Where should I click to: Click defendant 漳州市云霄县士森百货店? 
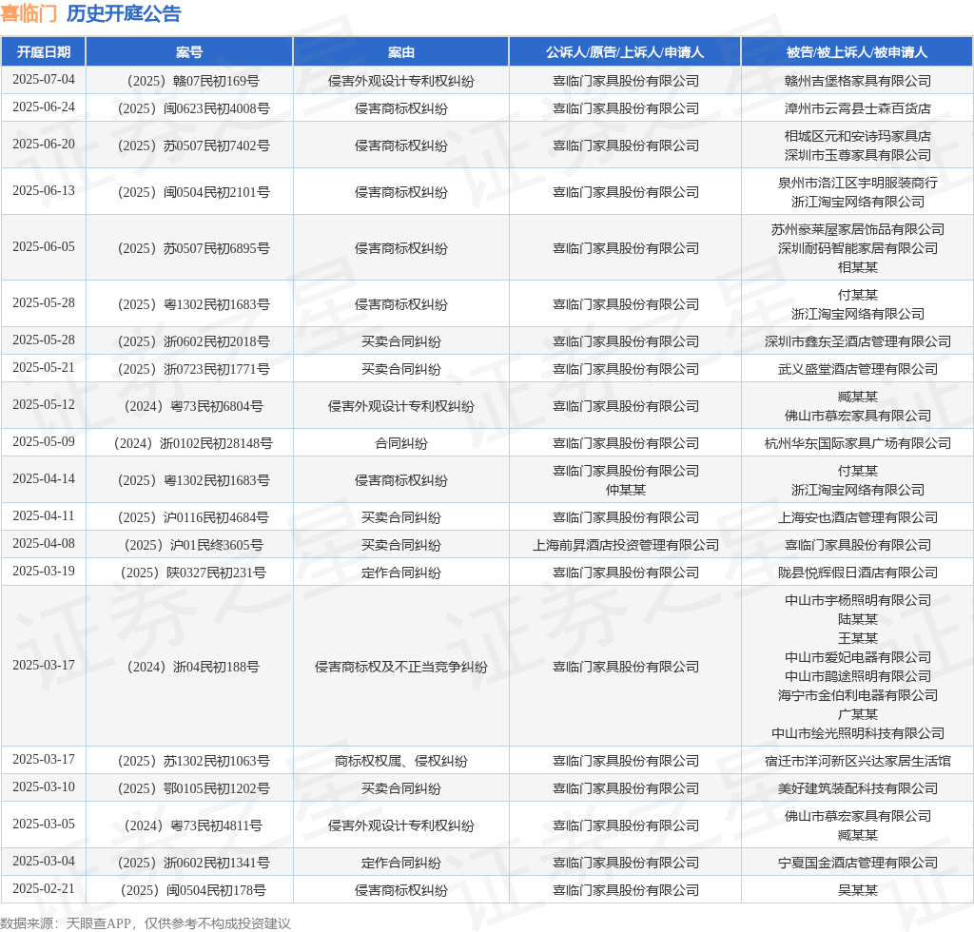[x=858, y=108]
